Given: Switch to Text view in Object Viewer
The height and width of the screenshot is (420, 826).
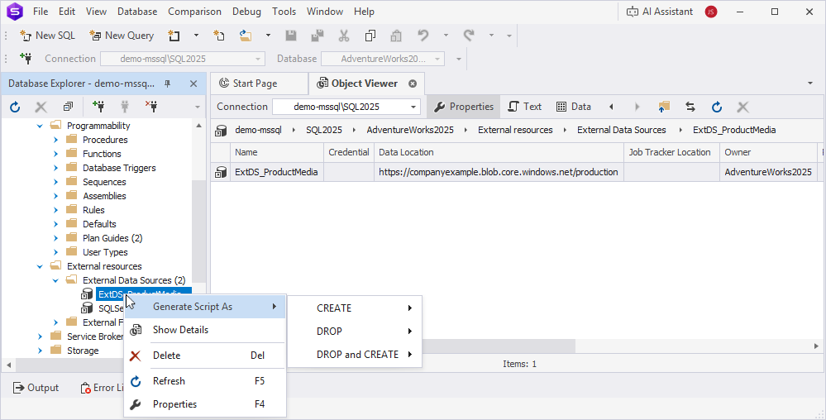Looking at the screenshot, I should tap(525, 107).
